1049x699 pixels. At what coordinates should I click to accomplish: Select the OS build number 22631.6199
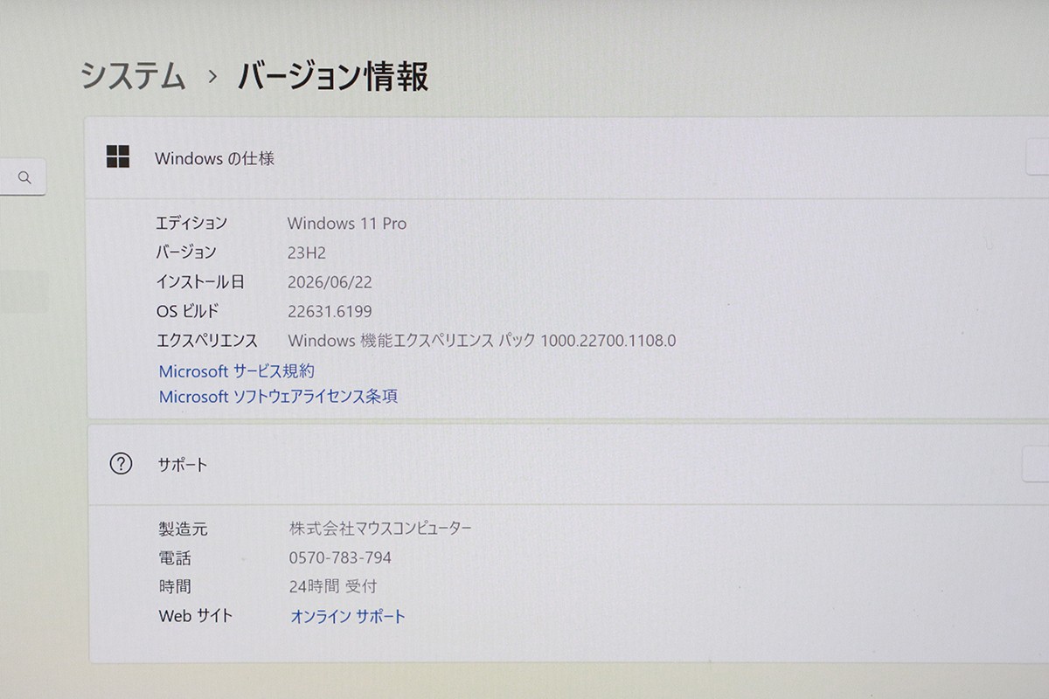point(329,311)
